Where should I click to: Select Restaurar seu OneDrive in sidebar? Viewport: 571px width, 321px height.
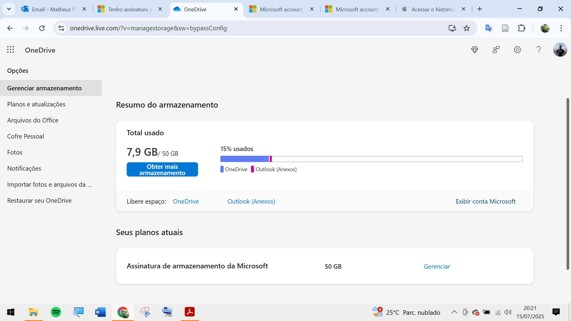click(x=39, y=201)
